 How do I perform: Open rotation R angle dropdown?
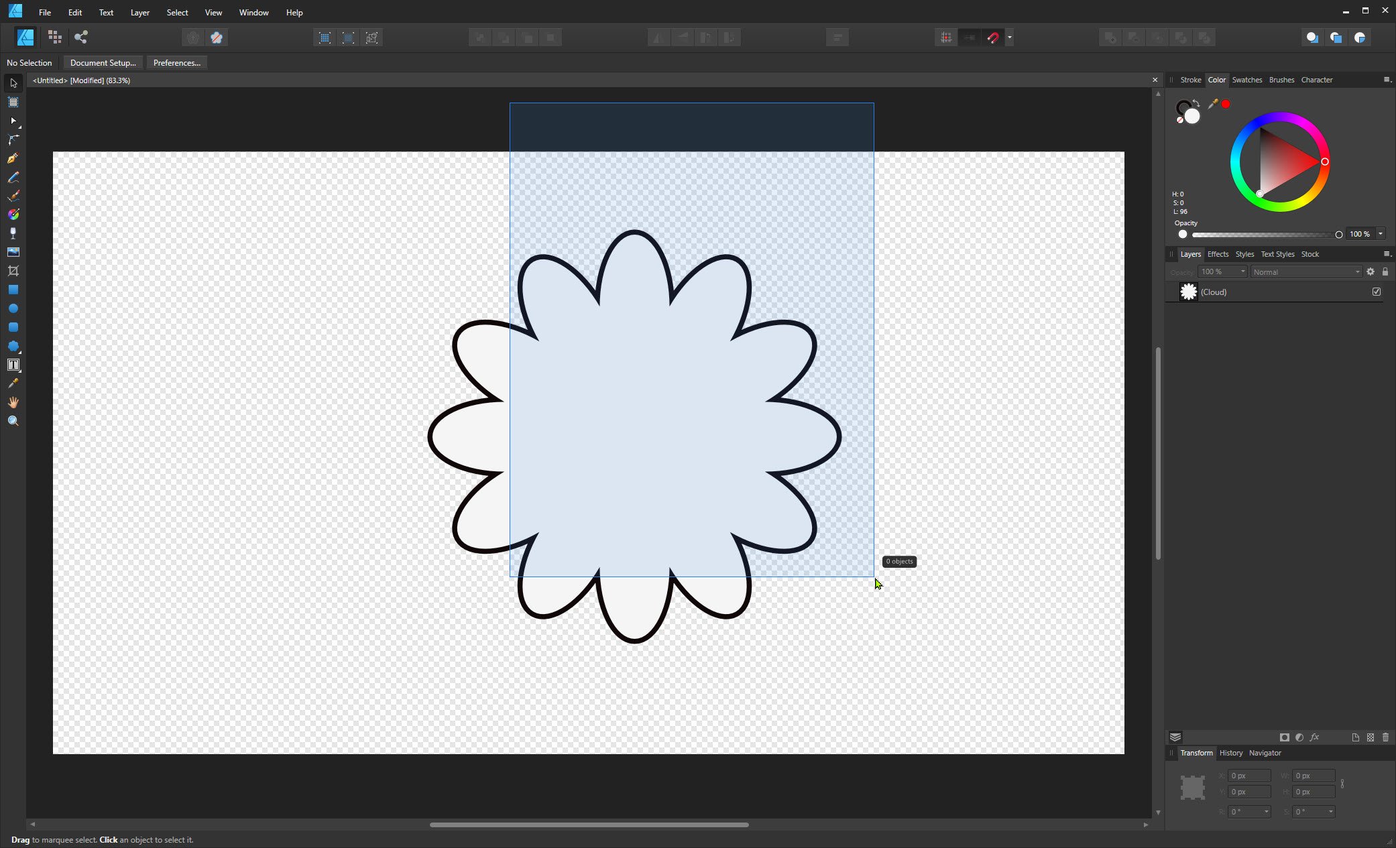1266,812
